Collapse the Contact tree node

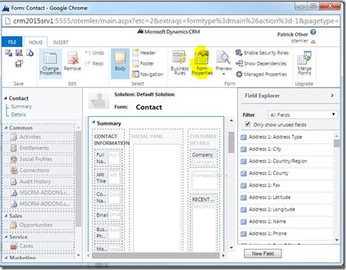coord(6,98)
